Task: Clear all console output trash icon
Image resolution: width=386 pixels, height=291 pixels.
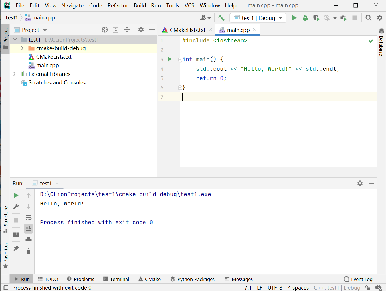Action: pyautogui.click(x=29, y=251)
